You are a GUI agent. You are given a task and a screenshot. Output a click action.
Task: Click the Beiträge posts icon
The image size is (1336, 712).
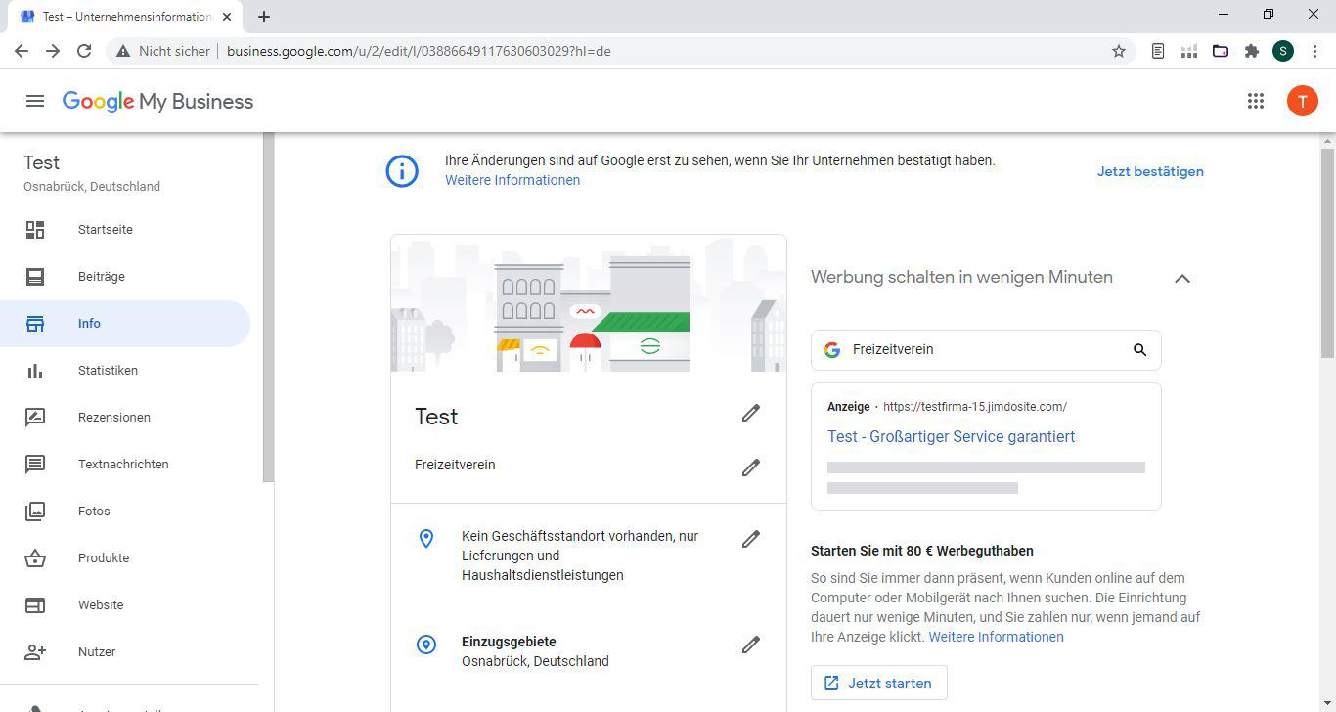point(35,277)
